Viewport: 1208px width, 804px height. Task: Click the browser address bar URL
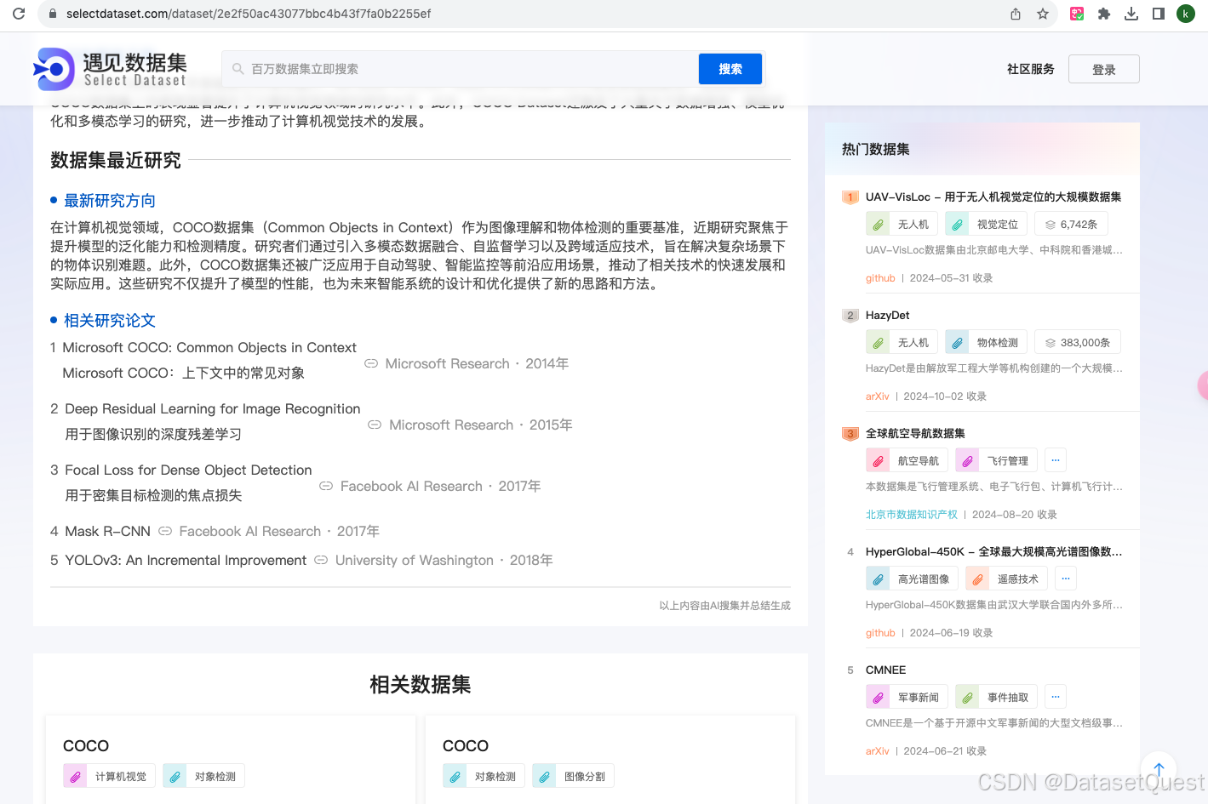coord(249,14)
